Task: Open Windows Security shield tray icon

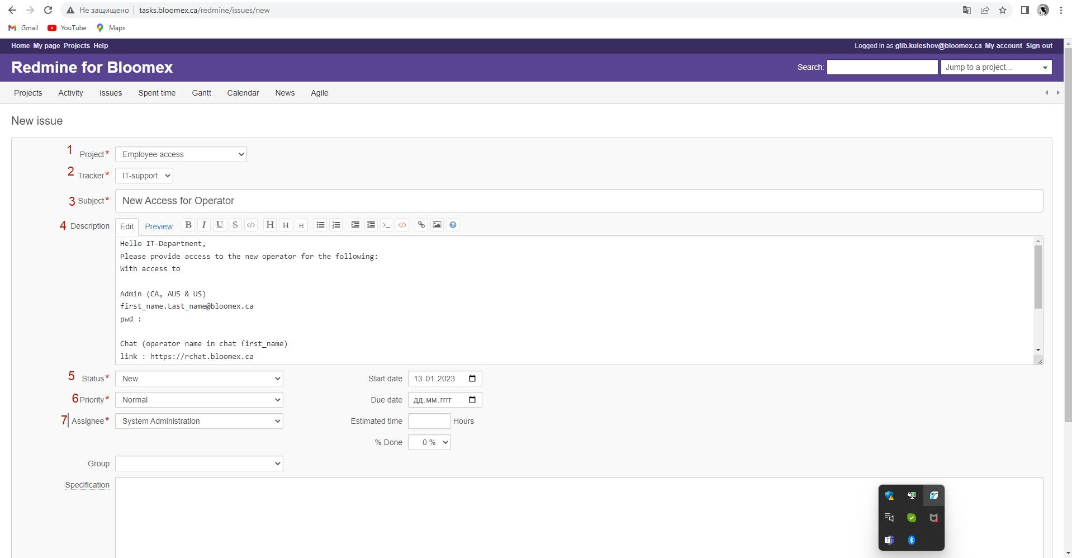Action: 889,495
